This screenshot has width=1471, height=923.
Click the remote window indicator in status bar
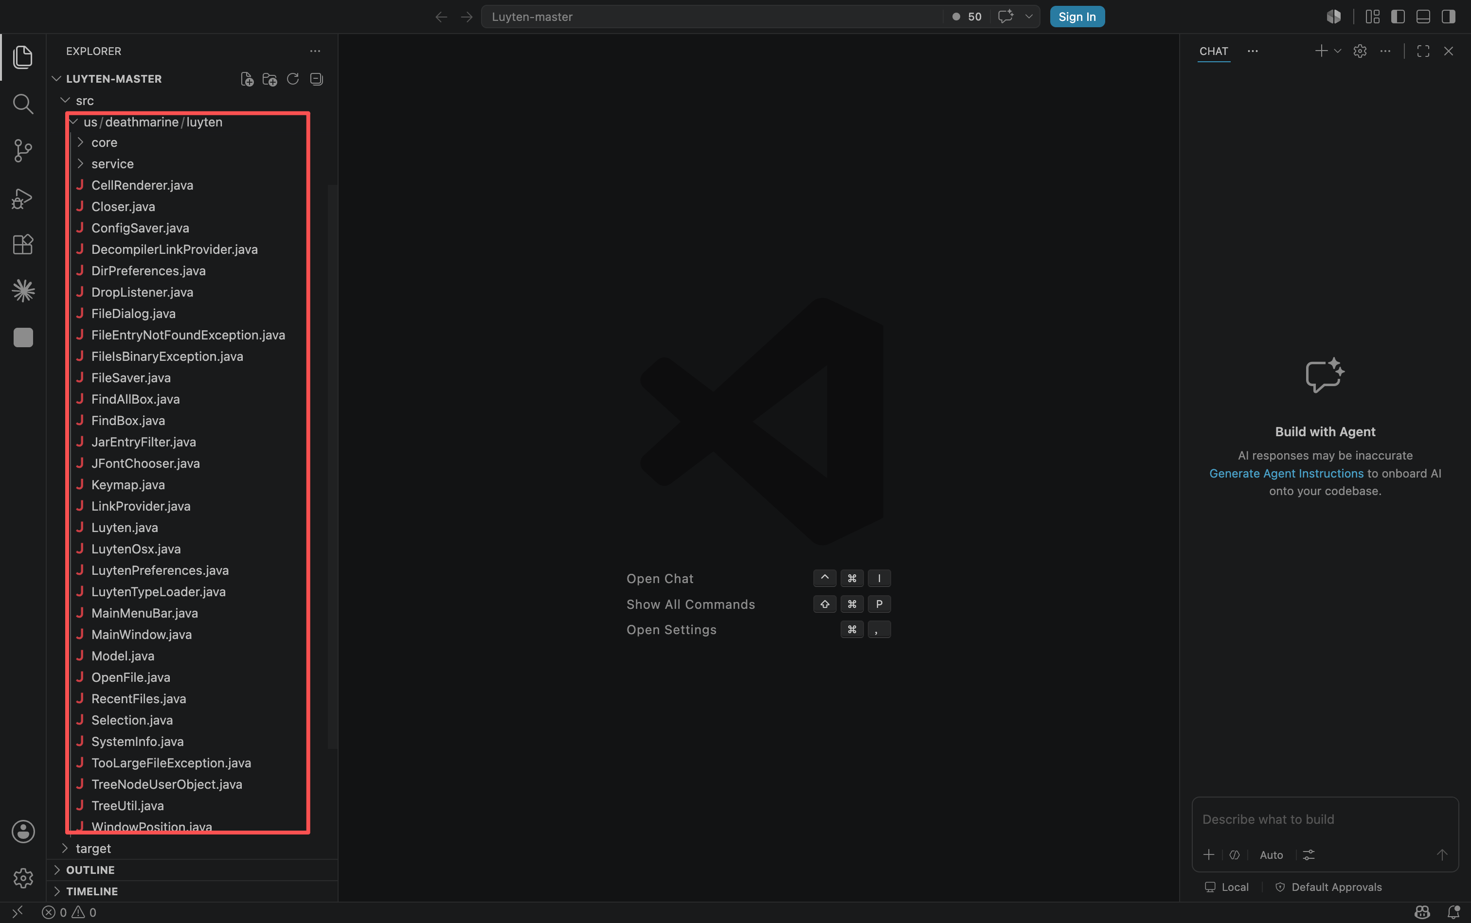pos(18,912)
